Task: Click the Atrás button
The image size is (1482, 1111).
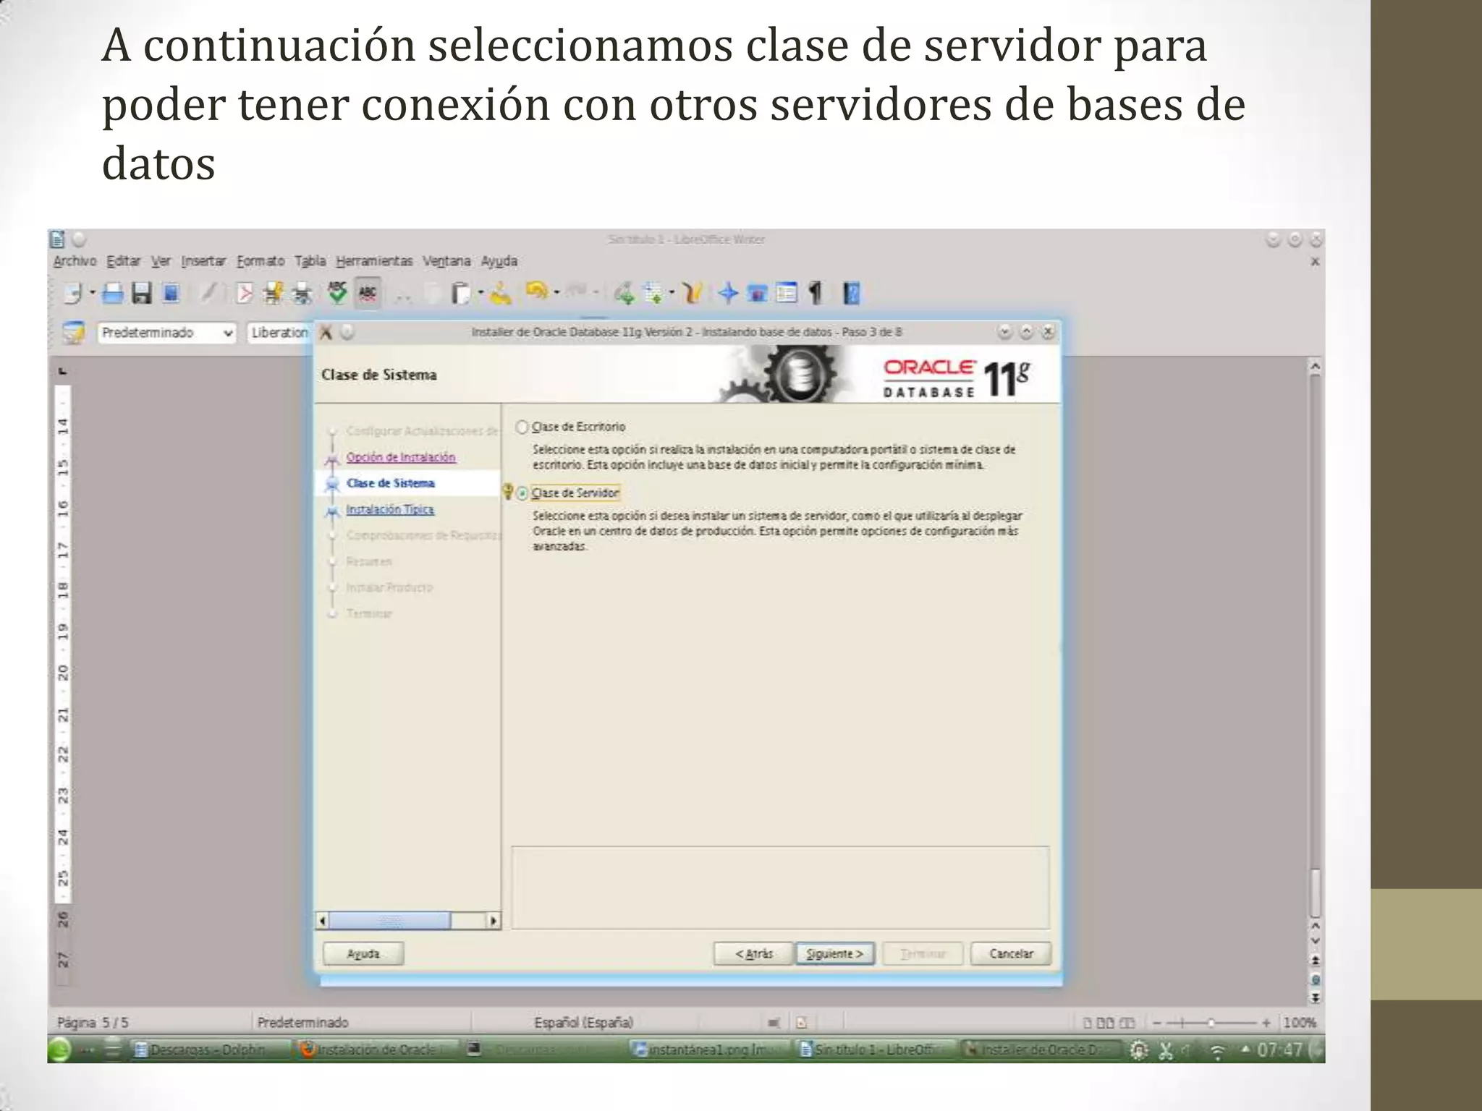Action: pyautogui.click(x=753, y=953)
